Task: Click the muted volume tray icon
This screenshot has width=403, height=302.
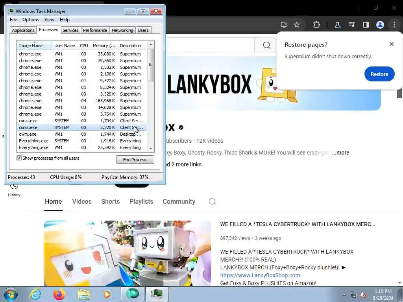Action: point(363,295)
